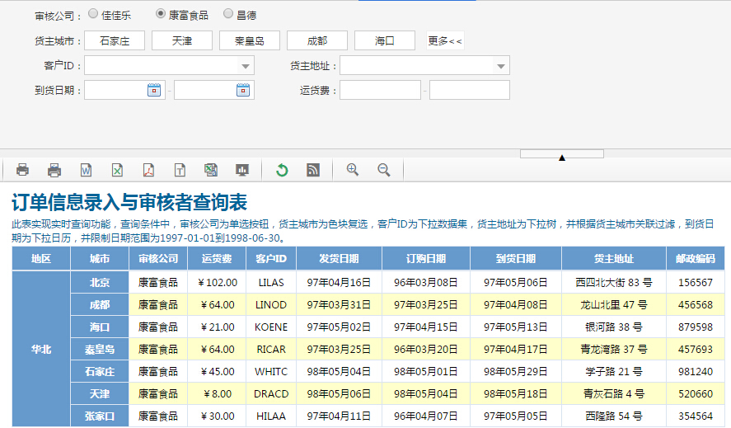The height and width of the screenshot is (428, 731).
Task: Click 货主地址 column header
Action: click(x=614, y=259)
